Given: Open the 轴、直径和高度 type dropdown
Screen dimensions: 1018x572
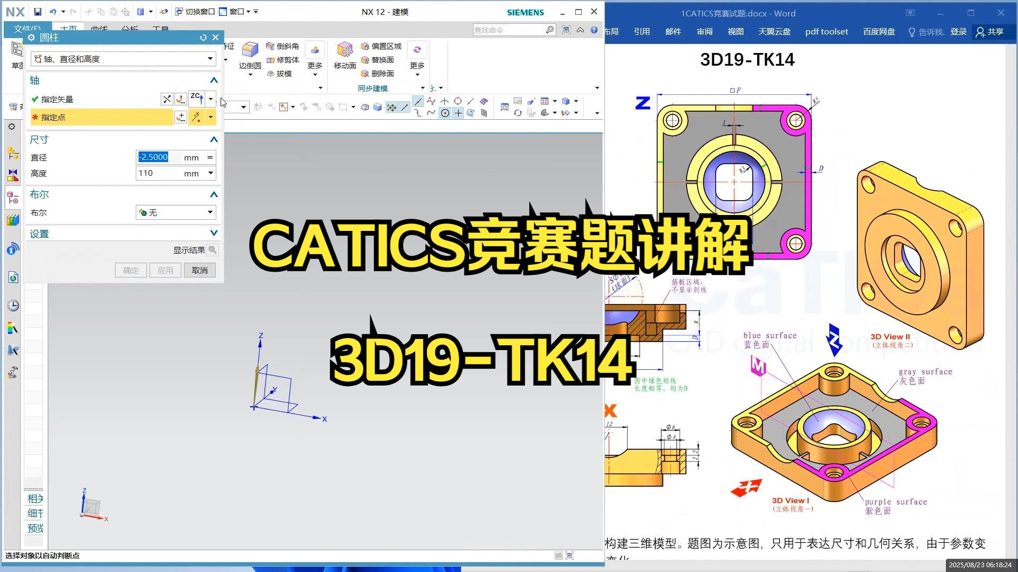Looking at the screenshot, I should pos(124,59).
